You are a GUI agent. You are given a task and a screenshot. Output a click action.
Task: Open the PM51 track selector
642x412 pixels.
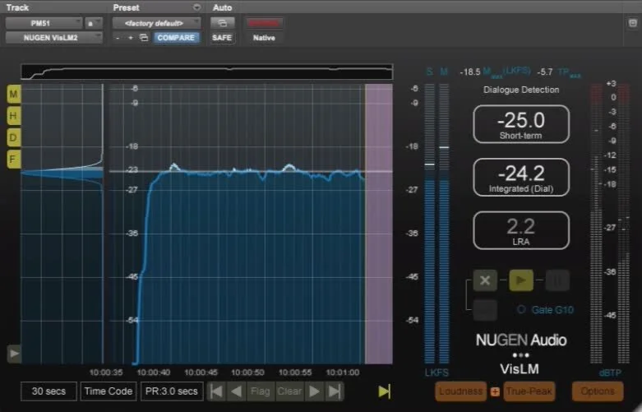click(44, 23)
